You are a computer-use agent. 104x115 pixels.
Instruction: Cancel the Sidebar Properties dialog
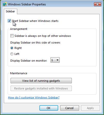(x=70, y=108)
